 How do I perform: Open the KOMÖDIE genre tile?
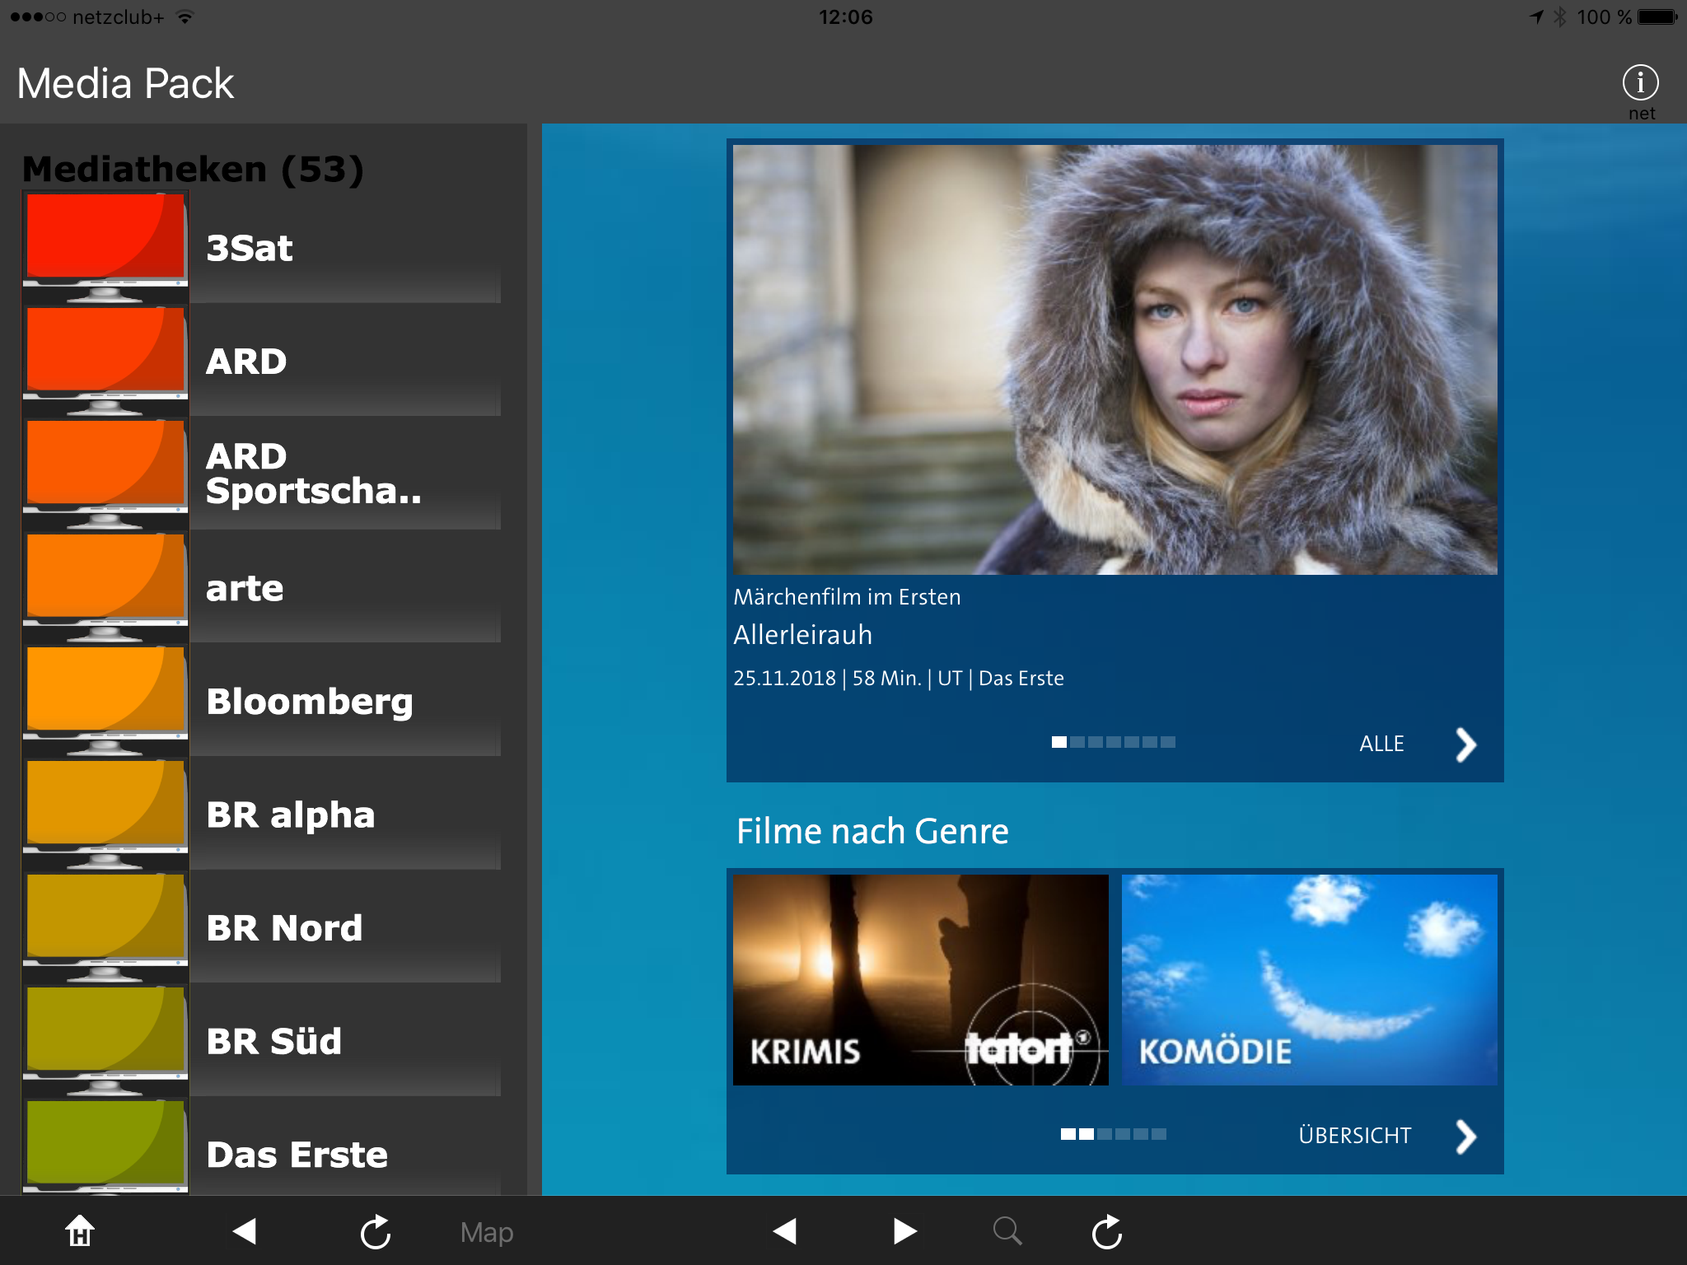point(1309,980)
